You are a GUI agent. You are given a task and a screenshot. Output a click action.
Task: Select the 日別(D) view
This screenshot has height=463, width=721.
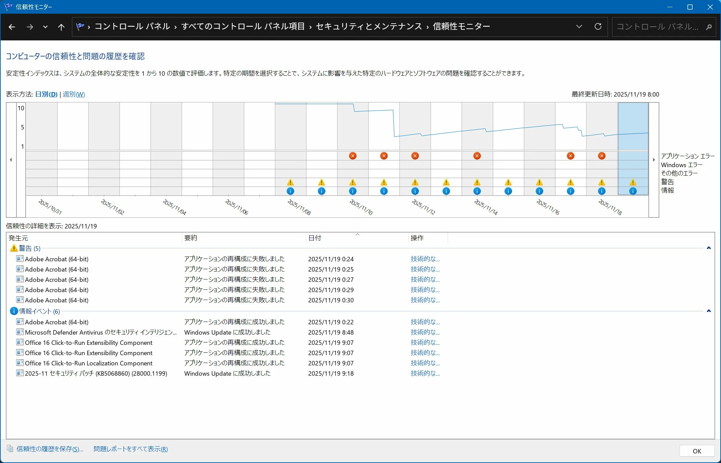46,94
